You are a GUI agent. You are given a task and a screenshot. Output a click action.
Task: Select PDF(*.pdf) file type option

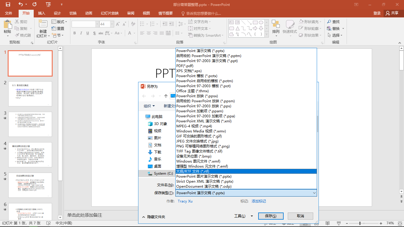pyautogui.click(x=246, y=66)
